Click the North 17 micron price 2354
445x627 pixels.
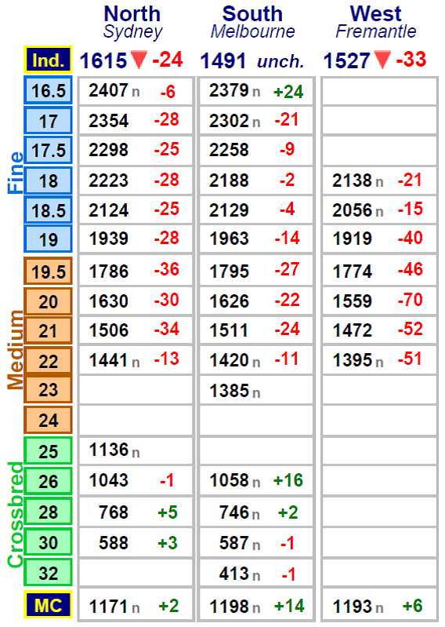(x=109, y=121)
